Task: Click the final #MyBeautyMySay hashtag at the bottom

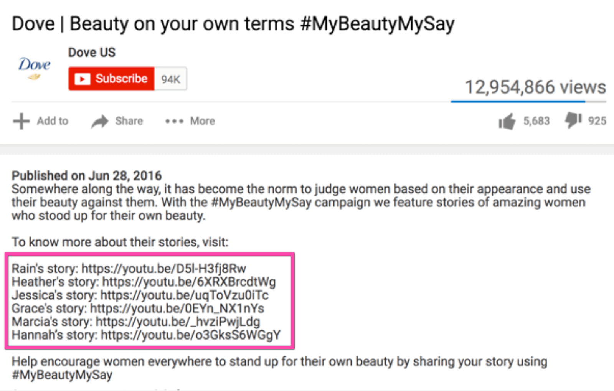Action: pos(62,375)
